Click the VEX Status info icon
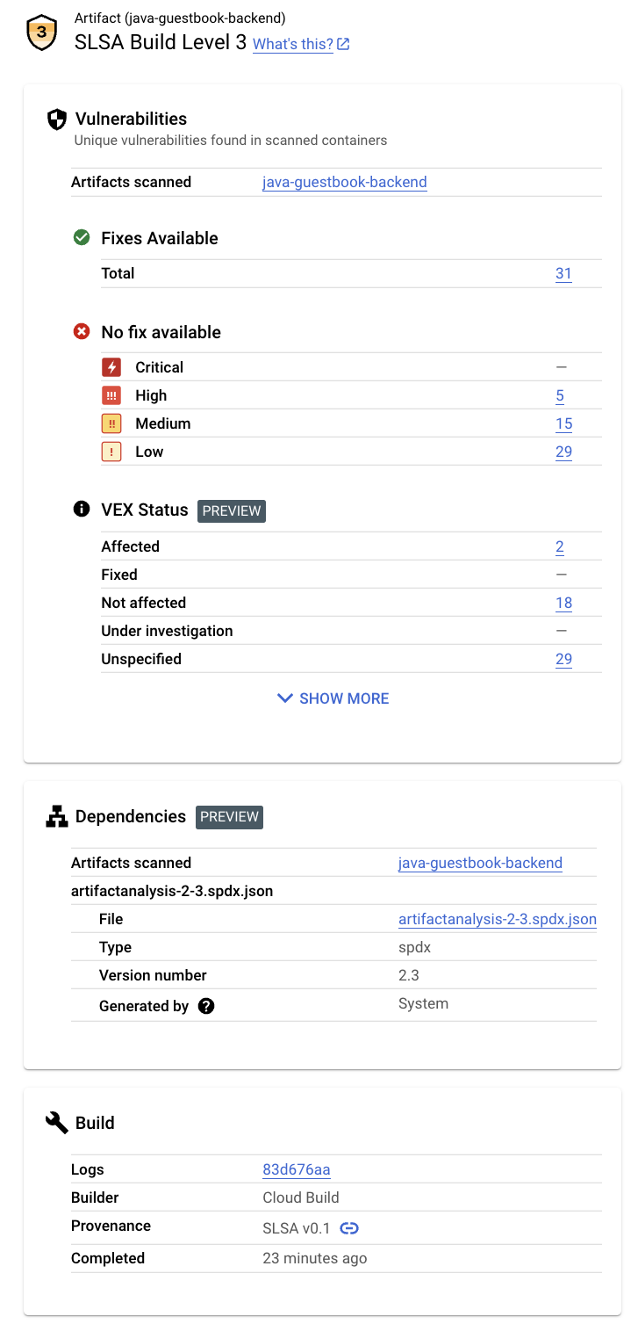Viewport: 638px width, 1324px height. [81, 510]
